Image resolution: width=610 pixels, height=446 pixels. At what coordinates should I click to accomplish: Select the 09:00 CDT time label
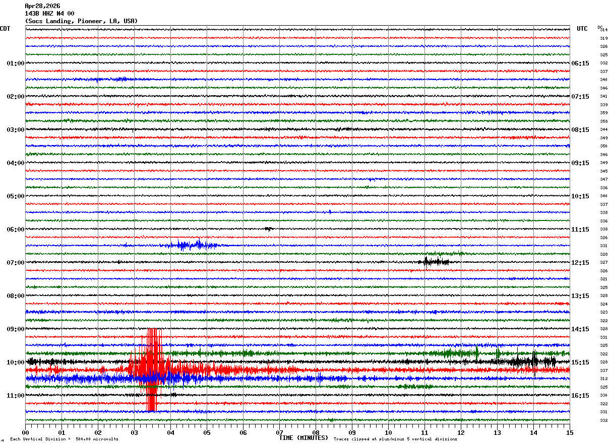[x=16, y=329]
